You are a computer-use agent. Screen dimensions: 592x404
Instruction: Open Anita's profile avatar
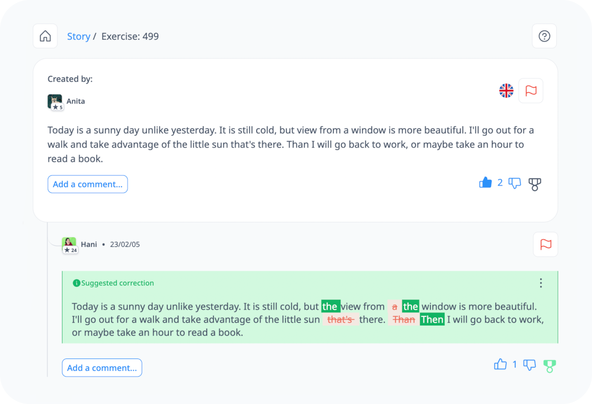point(55,101)
